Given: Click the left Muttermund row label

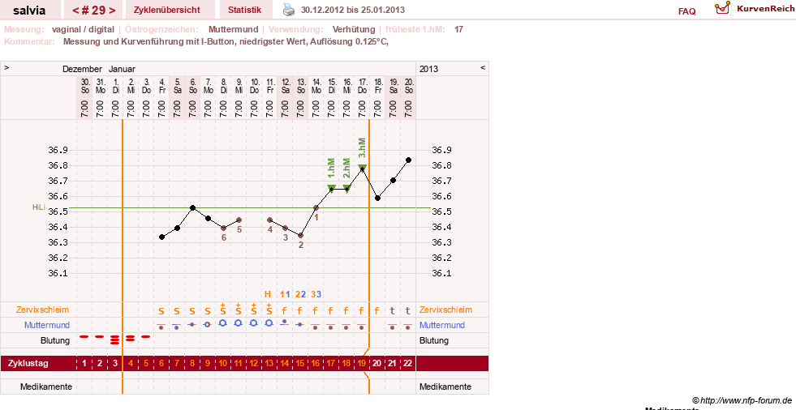Looking at the screenshot, I should coord(47,325).
